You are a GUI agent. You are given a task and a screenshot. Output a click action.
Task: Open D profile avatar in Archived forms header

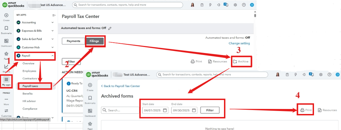point(337,75)
